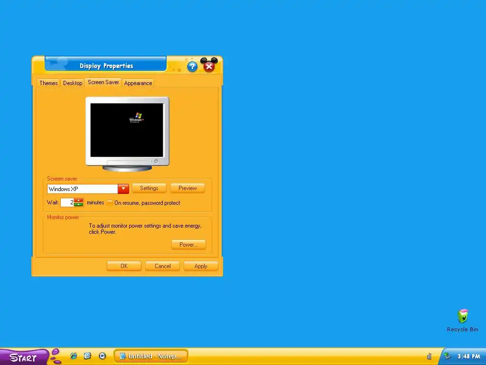Open the Appearance tab
The height and width of the screenshot is (365, 486).
[x=138, y=83]
